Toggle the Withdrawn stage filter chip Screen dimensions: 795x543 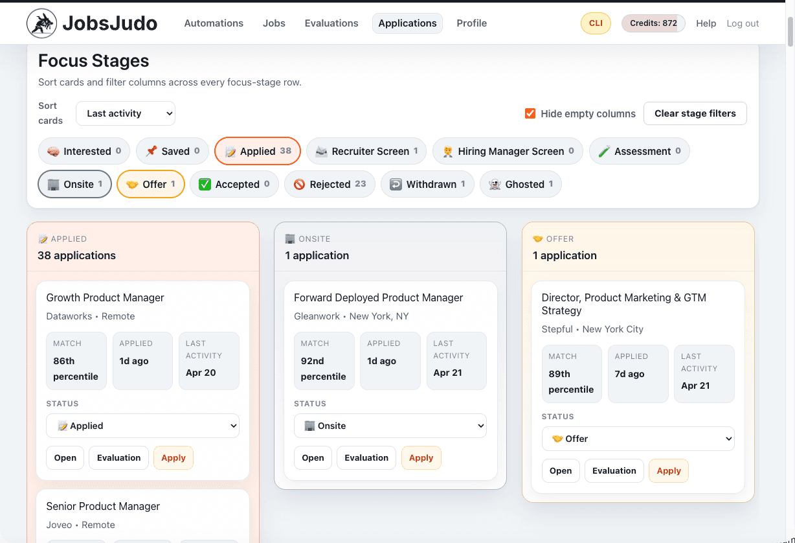coord(427,184)
